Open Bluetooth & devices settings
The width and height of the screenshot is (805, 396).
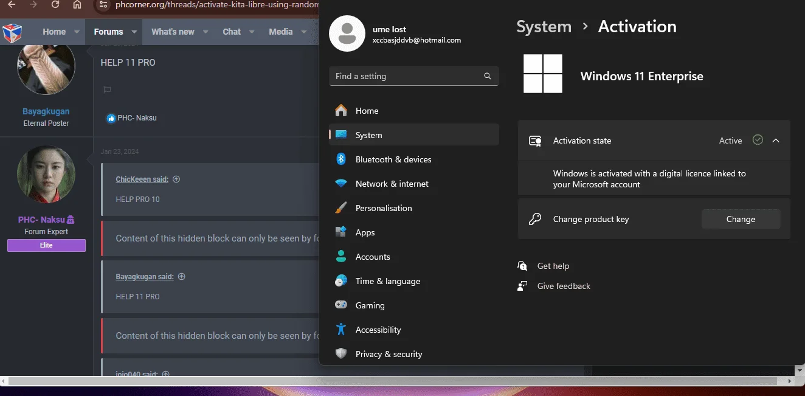click(414, 159)
